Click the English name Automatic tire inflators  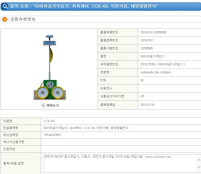[x=156, y=72]
